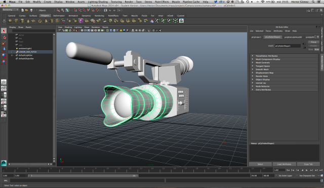Switch to polyExtrudeFace attribute tab
The height and width of the screenshot is (188, 324).
293,37
